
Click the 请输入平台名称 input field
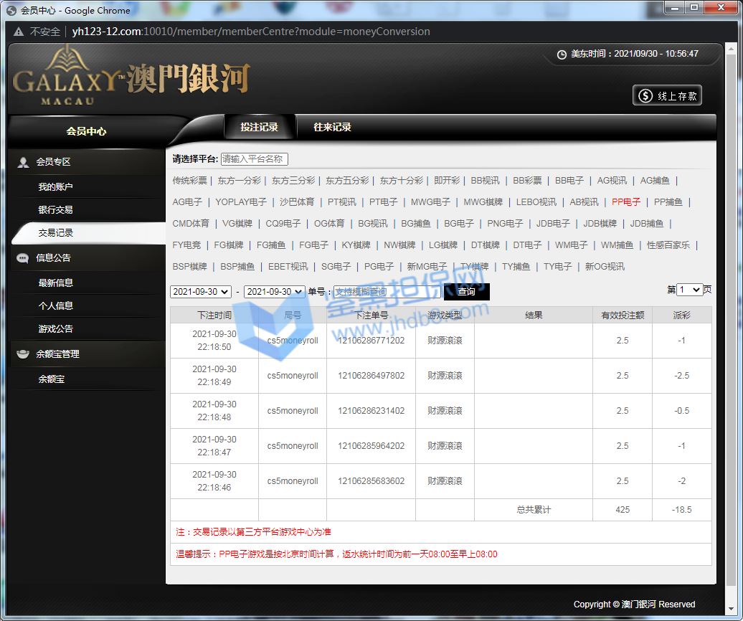[x=254, y=158]
